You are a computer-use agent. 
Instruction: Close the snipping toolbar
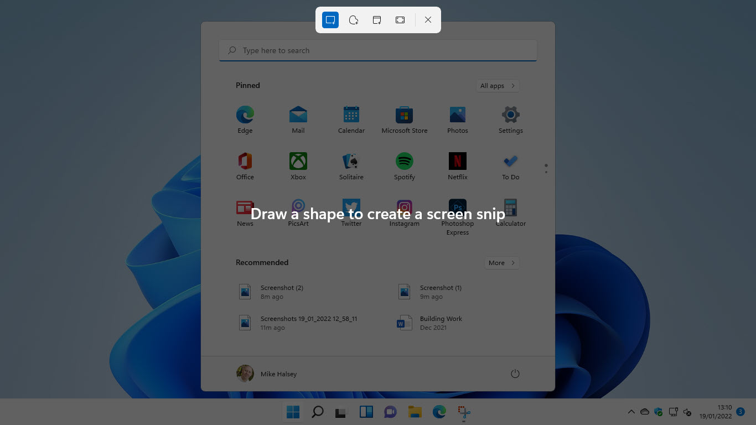pyautogui.click(x=428, y=20)
